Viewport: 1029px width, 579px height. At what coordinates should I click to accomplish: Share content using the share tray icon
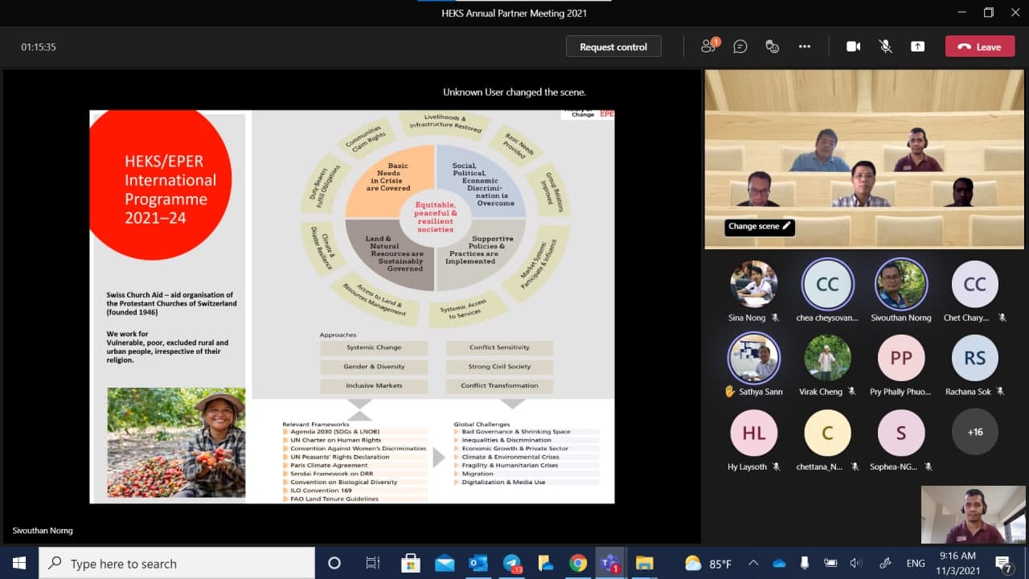pos(917,47)
